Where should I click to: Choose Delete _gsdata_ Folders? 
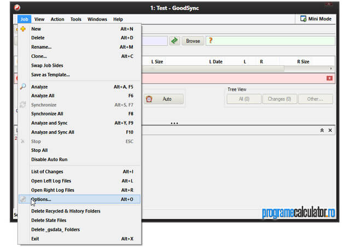click(80, 230)
